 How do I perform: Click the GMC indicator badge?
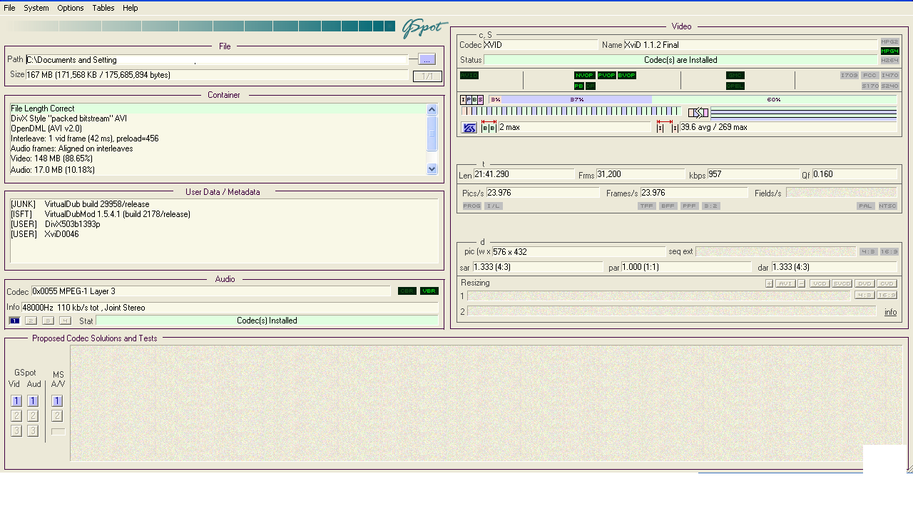(x=735, y=76)
